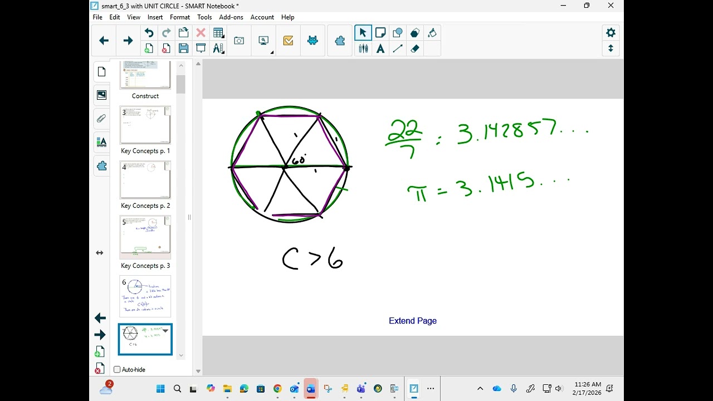This screenshot has height=401, width=713.
Task: Select the Line tool
Action: point(398,48)
